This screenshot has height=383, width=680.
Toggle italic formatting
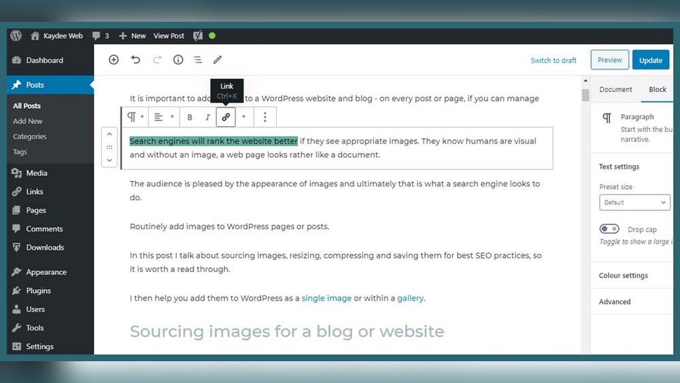tap(207, 117)
